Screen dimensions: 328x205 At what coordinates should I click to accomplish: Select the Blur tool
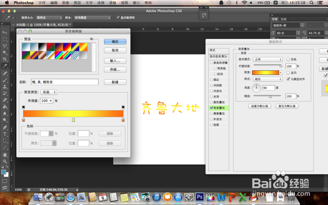pyautogui.click(x=5, y=113)
